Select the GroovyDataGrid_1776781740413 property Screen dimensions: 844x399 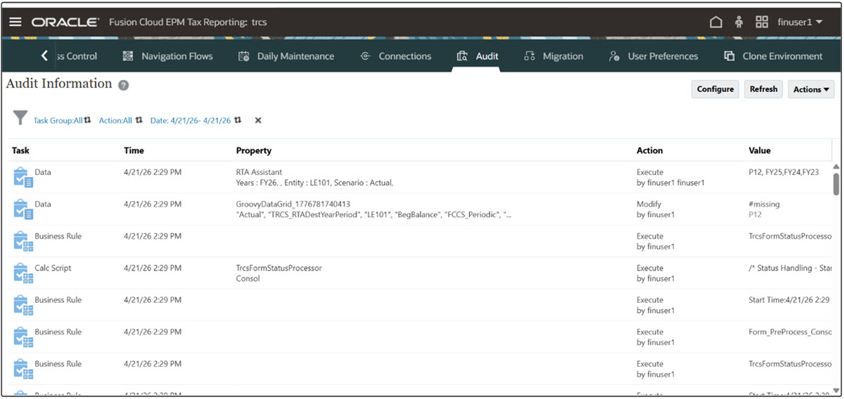(x=293, y=204)
